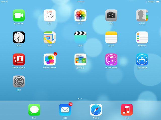The width and height of the screenshot is (161, 120).
Task: Tap the 'FaceTime' label text
Action: pyautogui.click(x=19, y=23)
